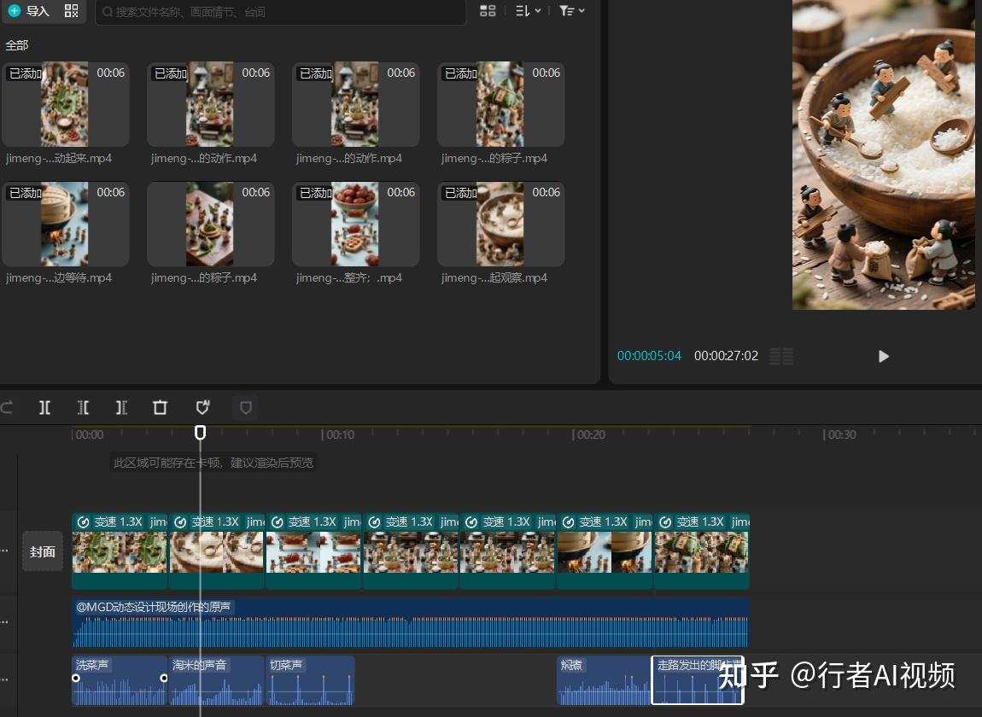Image resolution: width=982 pixels, height=717 pixels.
Task: Select the jimeng 起观察.mp4 thumbnail
Action: pos(500,224)
